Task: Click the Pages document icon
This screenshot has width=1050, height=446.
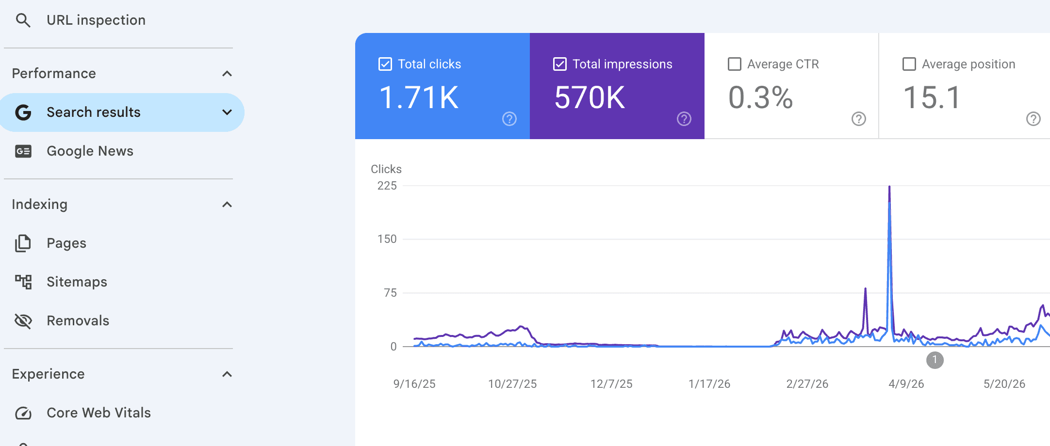Action: click(x=23, y=243)
